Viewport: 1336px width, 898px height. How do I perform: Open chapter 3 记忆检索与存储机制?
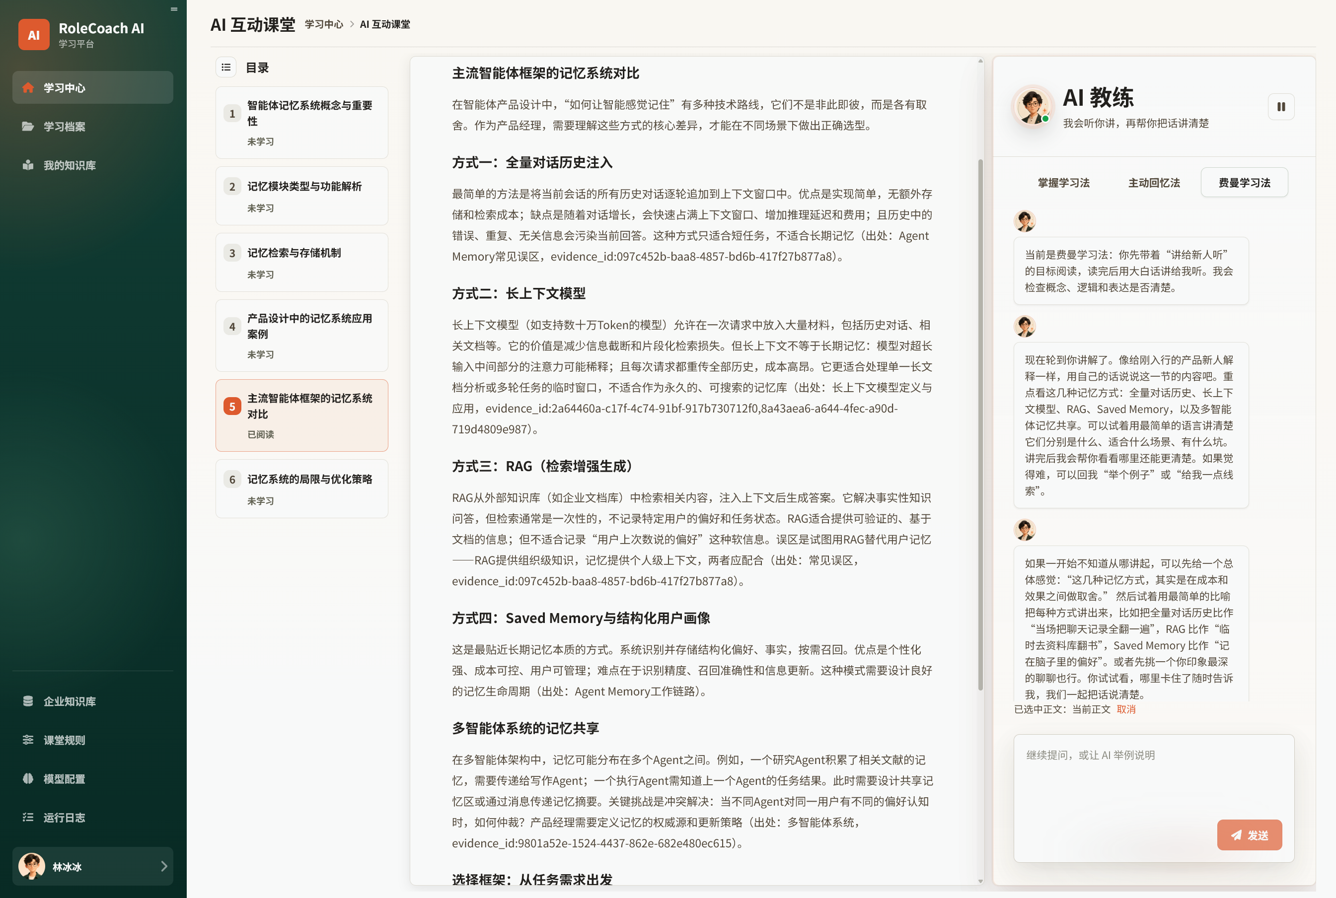pos(302,262)
